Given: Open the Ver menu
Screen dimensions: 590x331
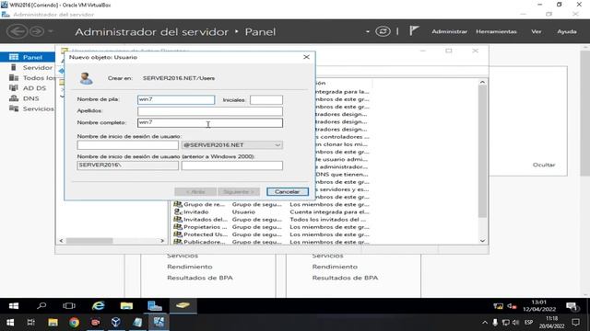Looking at the screenshot, I should tap(537, 31).
